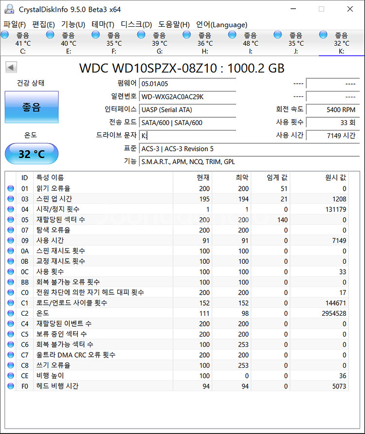This screenshot has width=365, height=434.
Task: Select raw value 144671 in row C1
Action: coord(336,303)
